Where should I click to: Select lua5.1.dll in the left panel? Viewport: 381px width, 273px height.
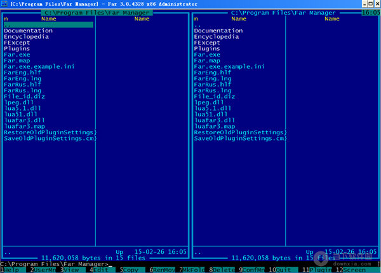[22, 108]
